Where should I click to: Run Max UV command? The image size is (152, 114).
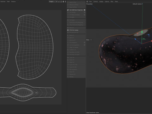(76, 28)
